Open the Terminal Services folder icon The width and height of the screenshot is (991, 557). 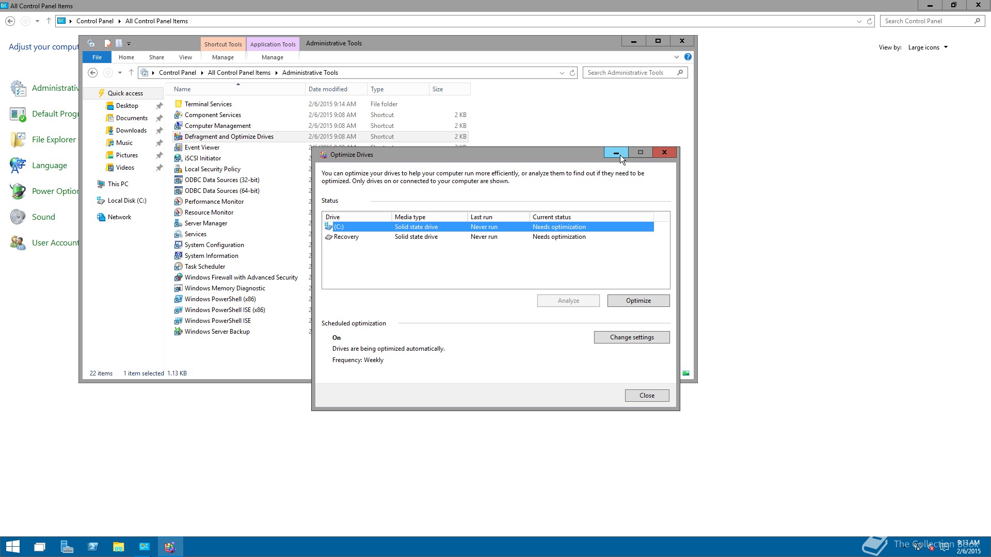(178, 104)
